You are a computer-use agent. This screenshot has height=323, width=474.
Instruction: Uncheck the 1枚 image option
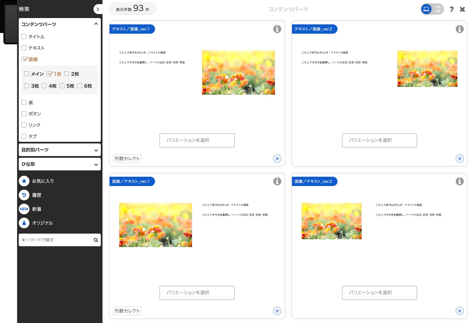point(49,74)
